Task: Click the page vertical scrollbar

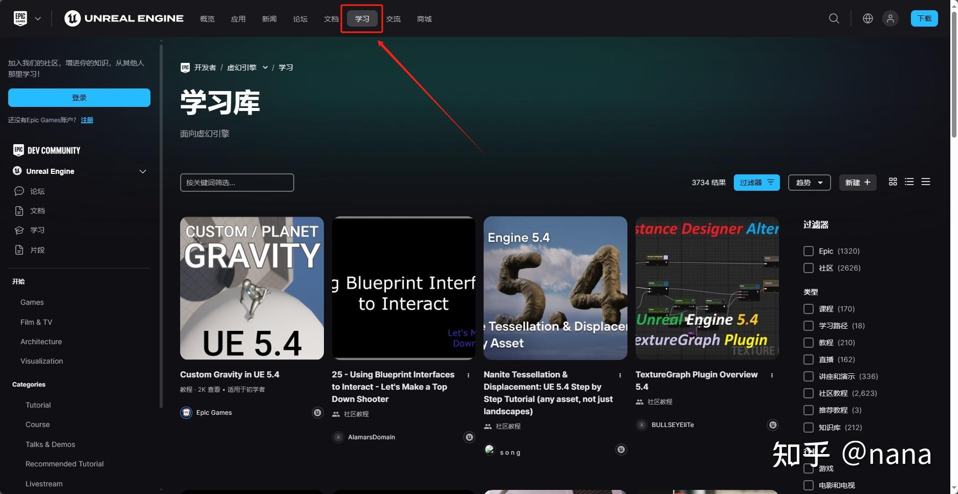Action: [x=954, y=74]
